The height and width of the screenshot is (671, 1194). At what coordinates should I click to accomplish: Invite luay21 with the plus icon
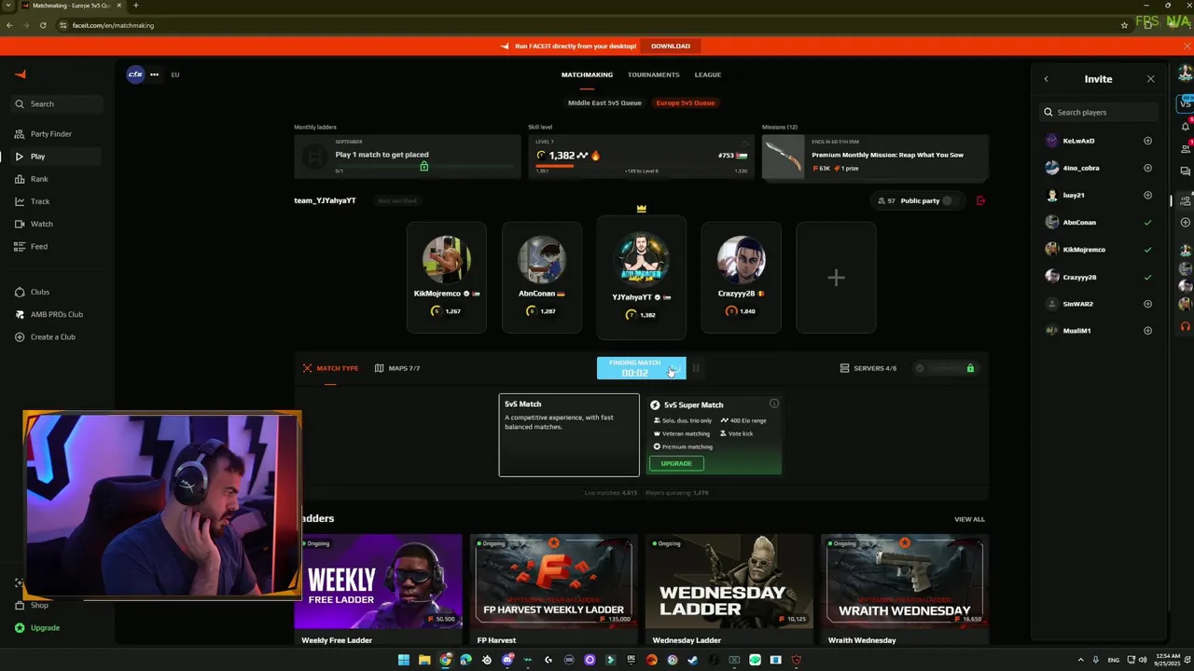coord(1147,195)
